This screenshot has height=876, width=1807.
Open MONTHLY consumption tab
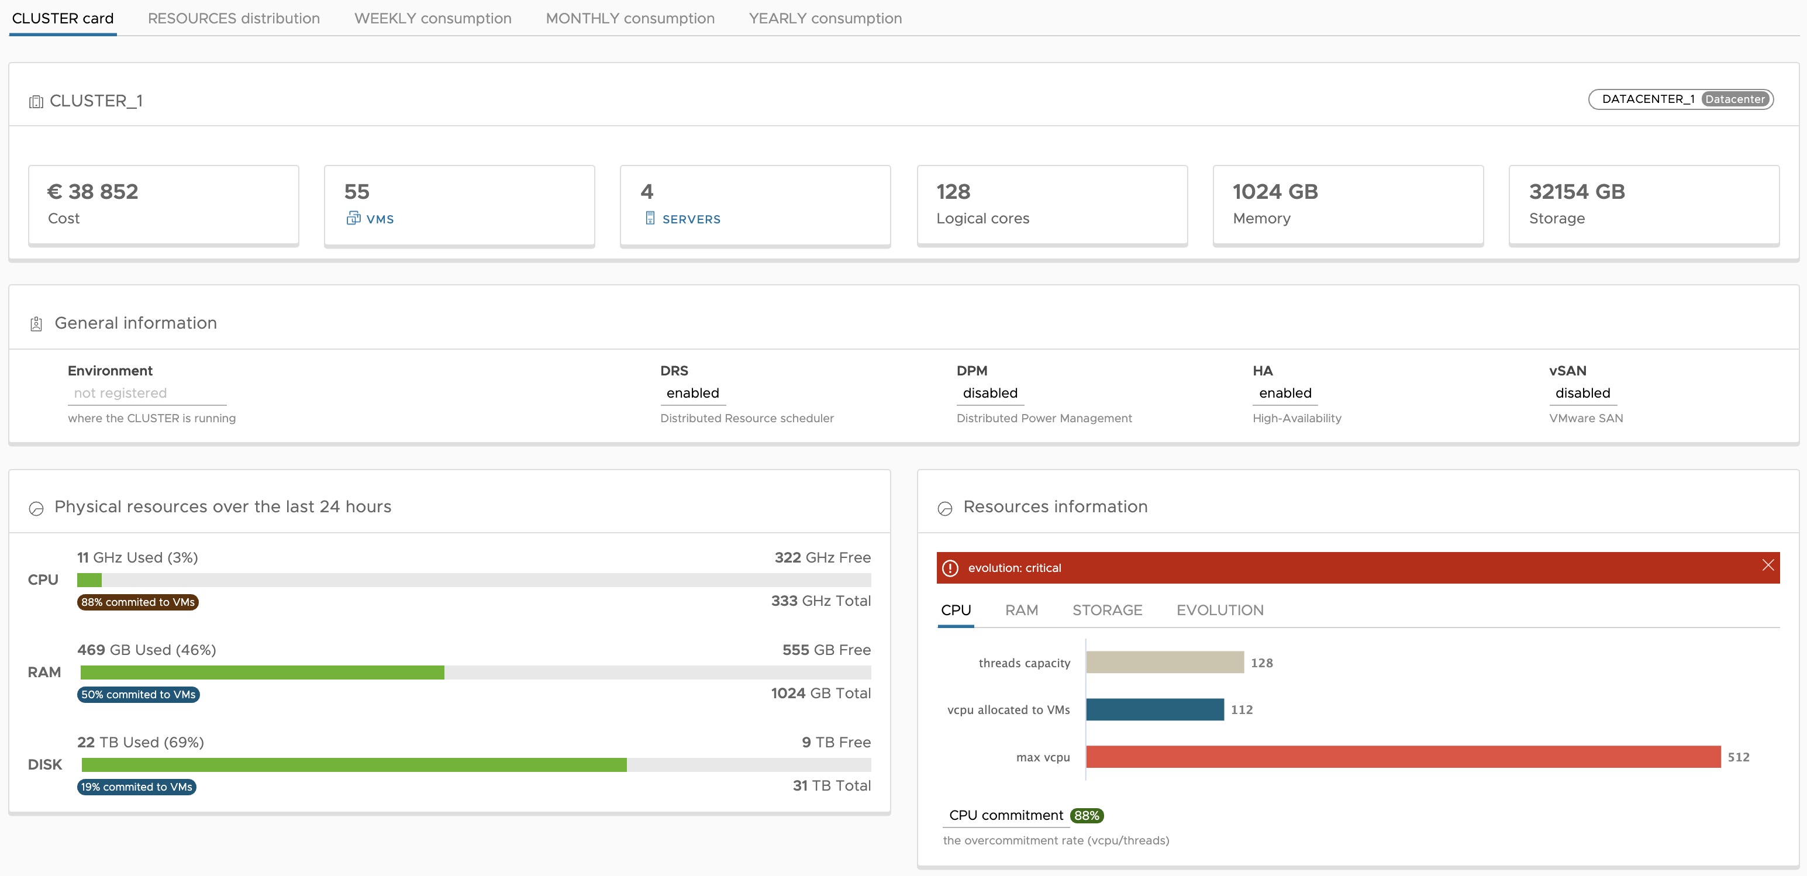(x=630, y=18)
